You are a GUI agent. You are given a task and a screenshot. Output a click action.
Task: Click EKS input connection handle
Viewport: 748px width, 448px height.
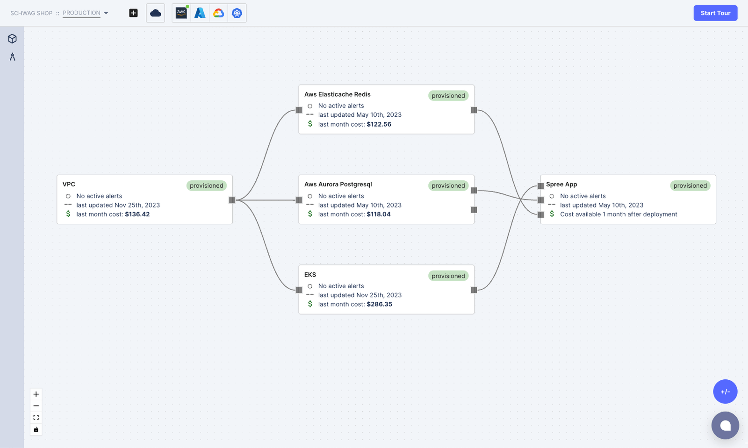(x=299, y=290)
